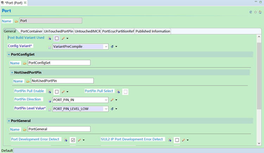This screenshot has height=153, width=264.
Task: Click the home icon in the Port header
Action: click(x=260, y=12)
